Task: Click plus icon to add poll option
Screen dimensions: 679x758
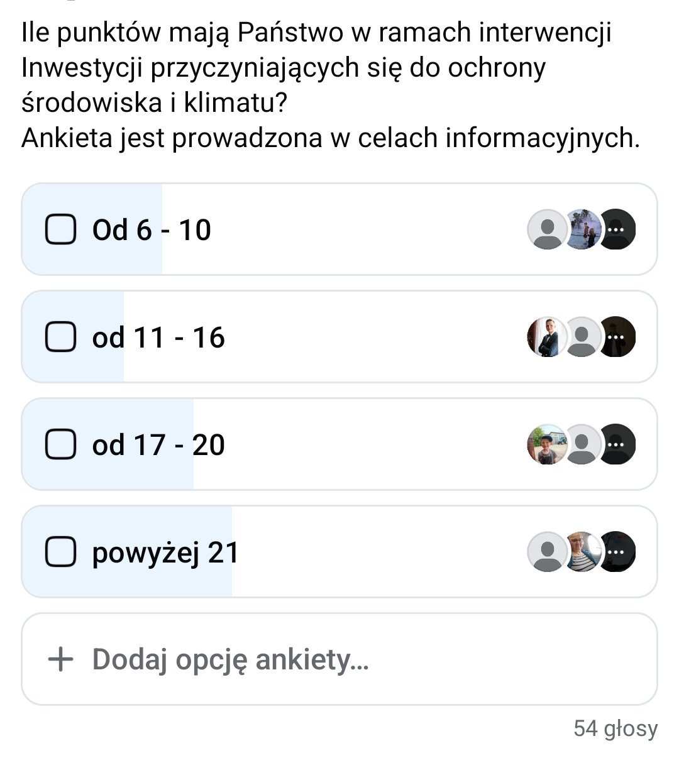Action: (x=61, y=659)
